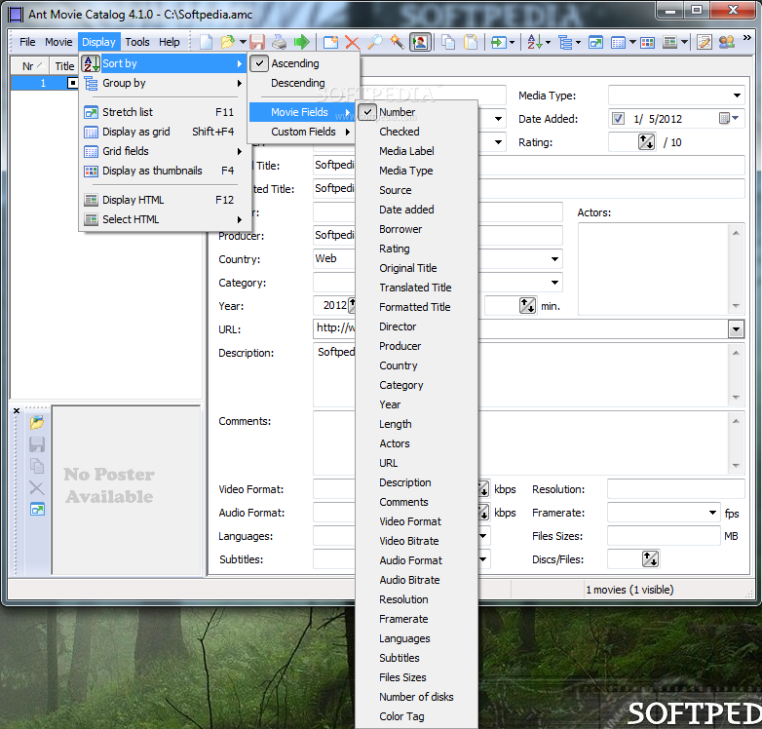Choose Display HTML menu entry
Screen dimensions: 762x729
tap(165, 200)
